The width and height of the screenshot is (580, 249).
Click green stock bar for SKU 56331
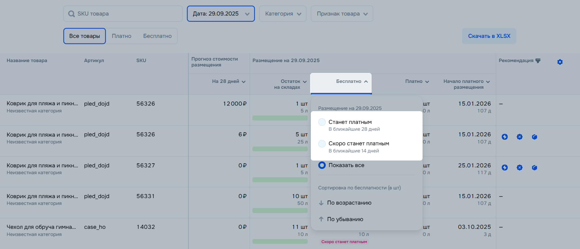280,211
